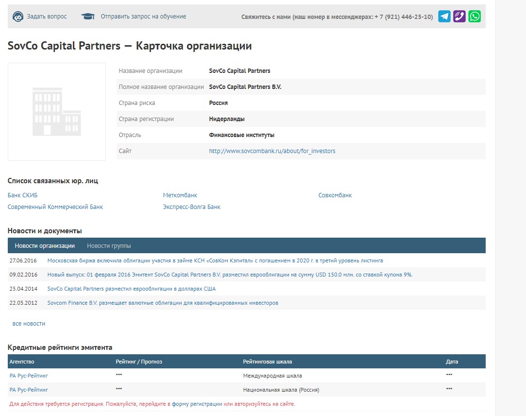Click 'Задать вопрос' link
Viewport: 526px width, 416px height.
(47, 17)
